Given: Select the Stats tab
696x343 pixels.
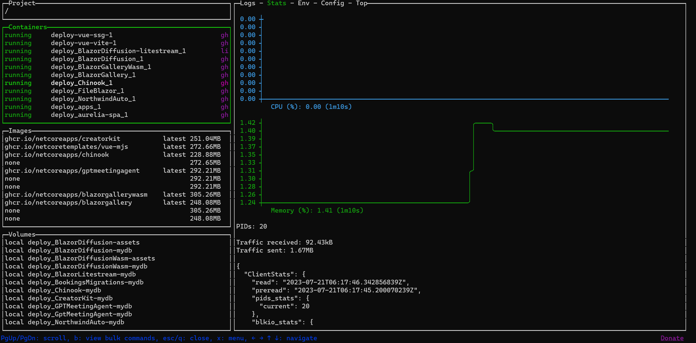Looking at the screenshot, I should 276,3.
